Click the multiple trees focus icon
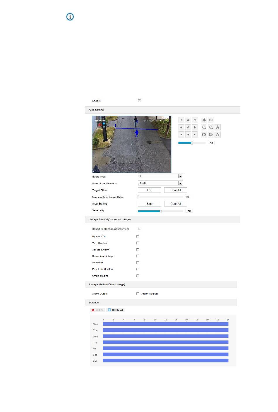Image resolution: width=278 pixels, height=412 pixels. (211, 120)
